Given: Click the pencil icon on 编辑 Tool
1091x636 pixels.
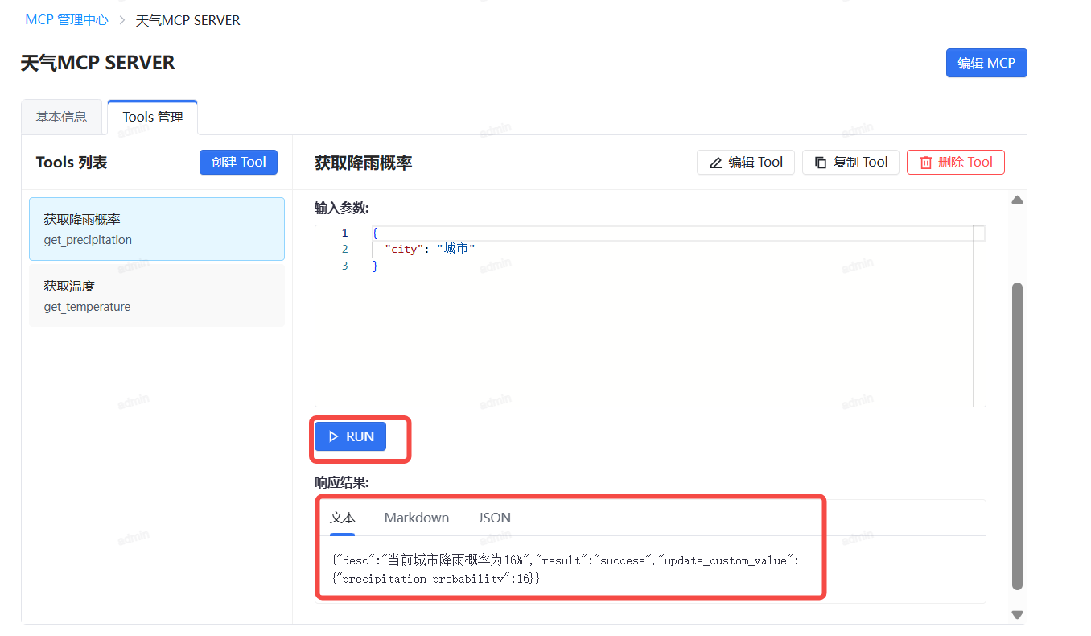Looking at the screenshot, I should tap(716, 163).
